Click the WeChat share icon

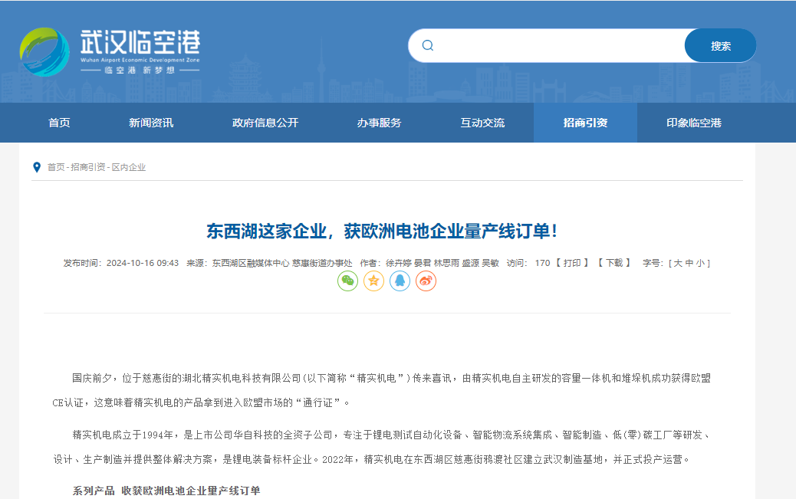pos(348,281)
